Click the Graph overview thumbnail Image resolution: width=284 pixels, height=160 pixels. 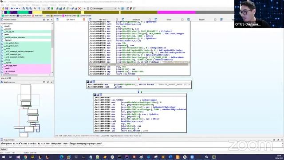[x=27, y=110]
